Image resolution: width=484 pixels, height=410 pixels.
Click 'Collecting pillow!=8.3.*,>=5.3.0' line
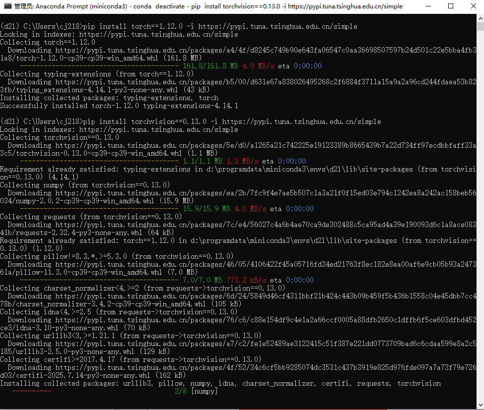pos(117,256)
